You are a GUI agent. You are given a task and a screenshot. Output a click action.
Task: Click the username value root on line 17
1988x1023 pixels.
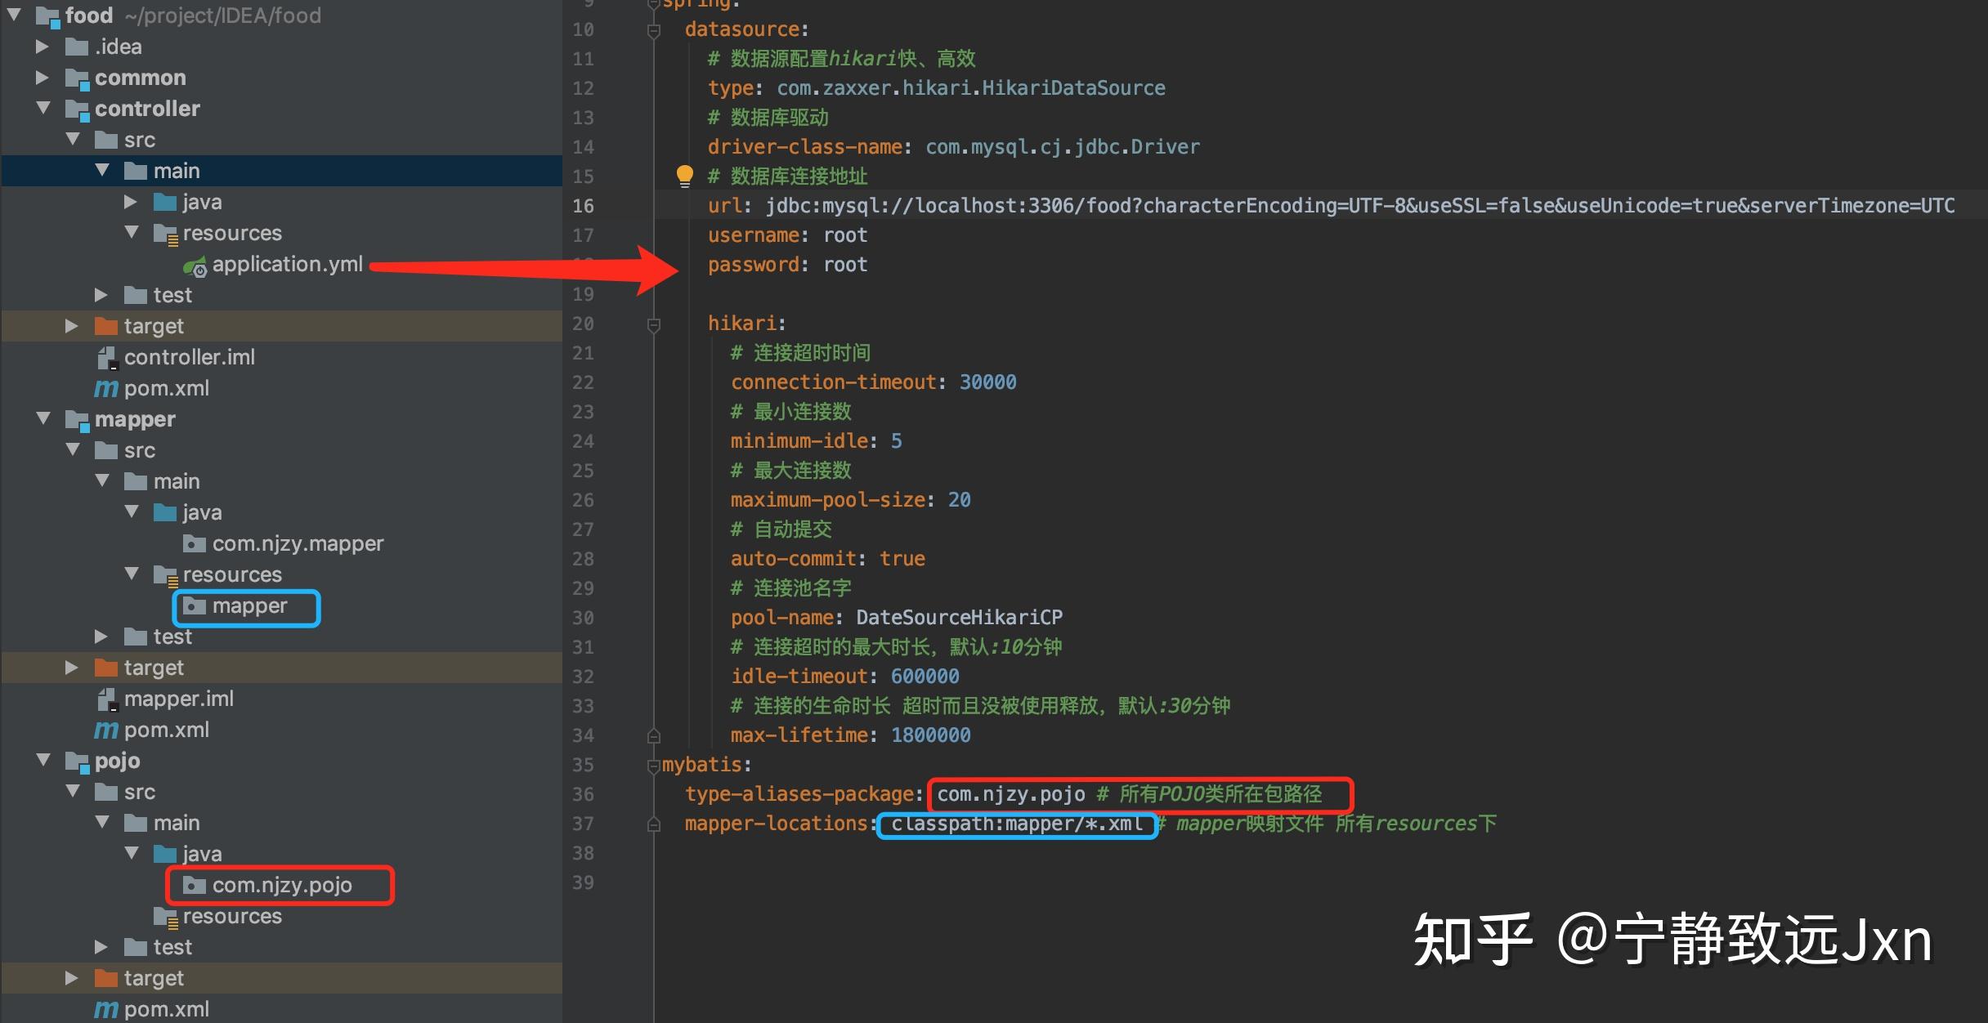click(x=844, y=235)
